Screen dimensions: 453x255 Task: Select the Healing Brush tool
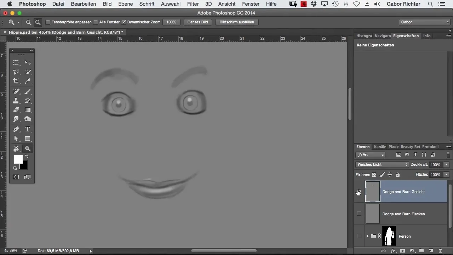pyautogui.click(x=16, y=91)
